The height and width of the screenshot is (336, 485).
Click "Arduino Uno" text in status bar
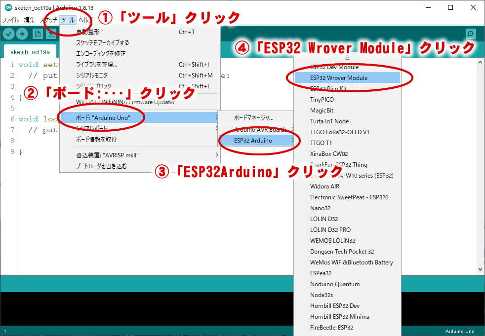pos(460,332)
